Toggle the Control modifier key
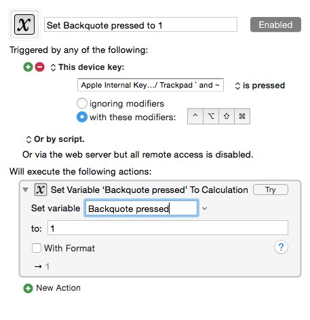 coord(195,116)
